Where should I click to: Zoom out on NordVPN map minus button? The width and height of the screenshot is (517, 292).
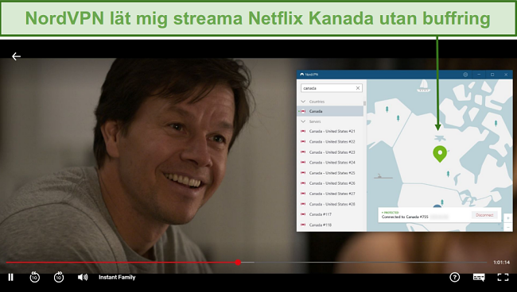pyautogui.click(x=507, y=227)
